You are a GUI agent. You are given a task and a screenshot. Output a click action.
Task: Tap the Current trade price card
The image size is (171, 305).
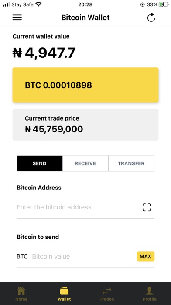point(85,124)
